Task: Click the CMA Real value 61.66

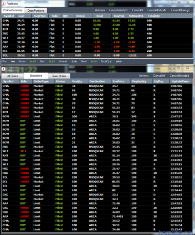Action: [97, 21]
